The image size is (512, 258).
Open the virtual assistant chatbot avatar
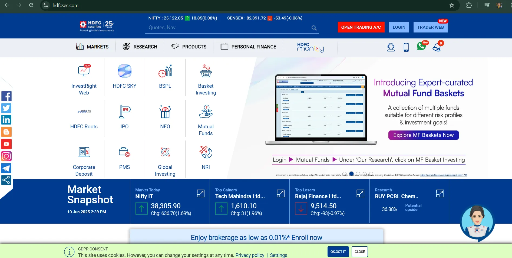click(477, 223)
